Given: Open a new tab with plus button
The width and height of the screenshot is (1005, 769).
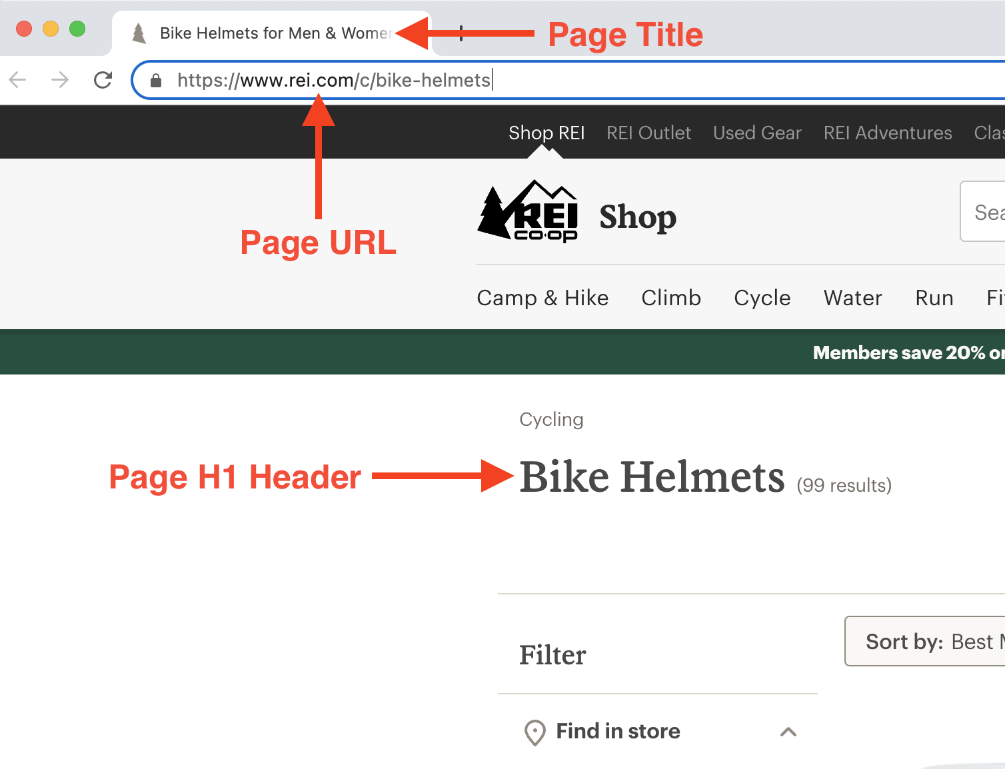Looking at the screenshot, I should [461, 33].
